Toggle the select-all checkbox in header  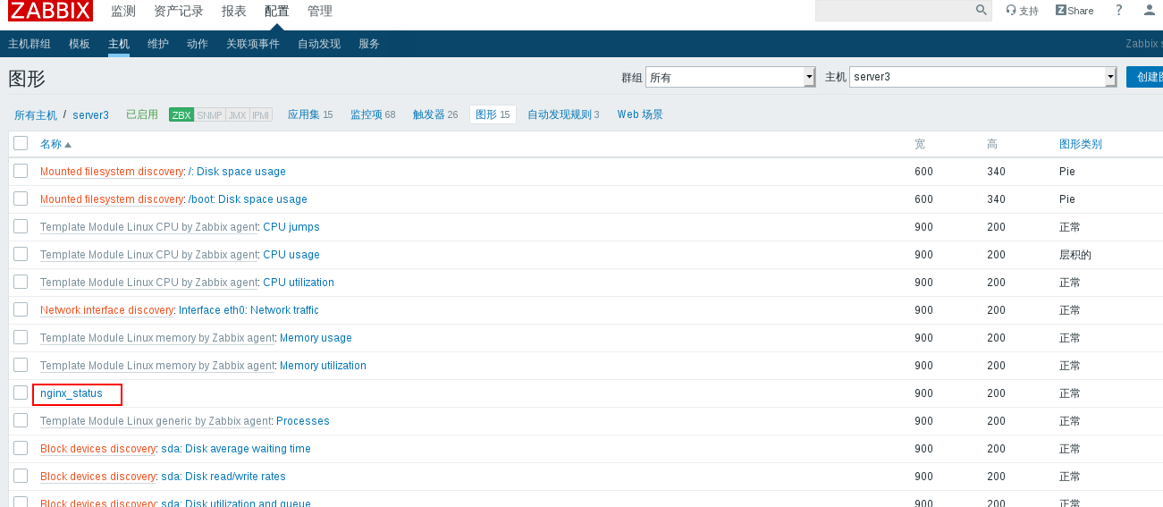tap(21, 143)
